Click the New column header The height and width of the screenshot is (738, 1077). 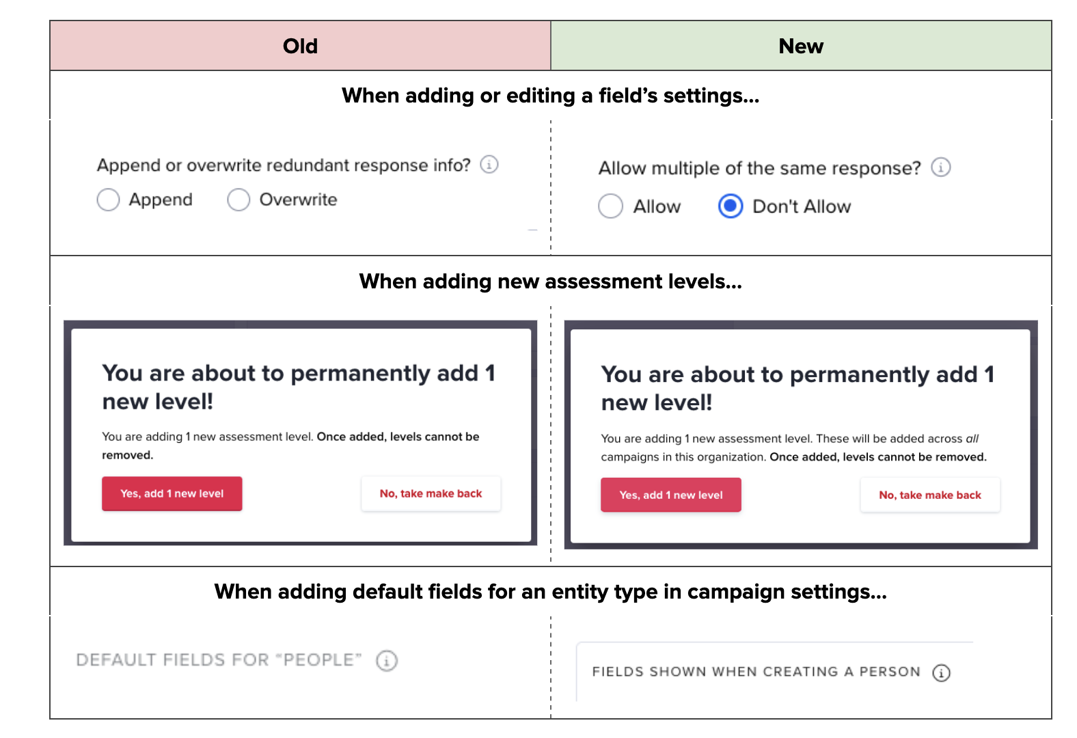click(801, 46)
